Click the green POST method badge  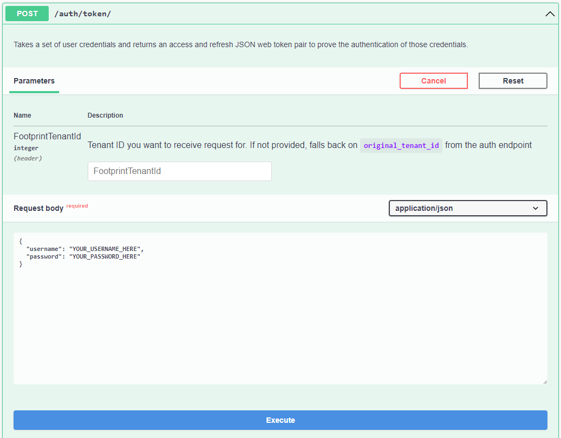[x=27, y=14]
